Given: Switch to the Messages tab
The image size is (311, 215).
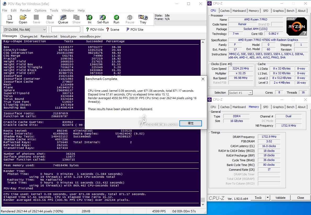Looking at the screenshot, I should [x=10, y=36].
